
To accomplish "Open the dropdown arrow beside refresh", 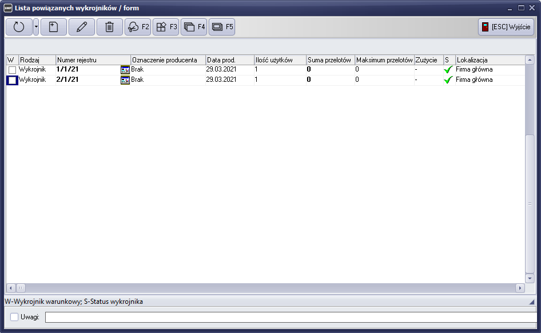I will [36, 27].
